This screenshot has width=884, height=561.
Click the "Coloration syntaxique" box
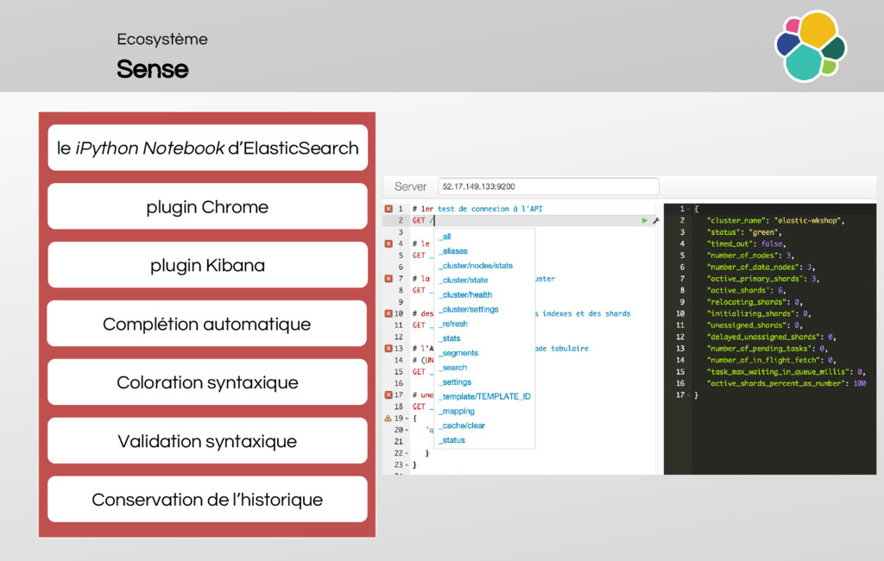pyautogui.click(x=207, y=382)
